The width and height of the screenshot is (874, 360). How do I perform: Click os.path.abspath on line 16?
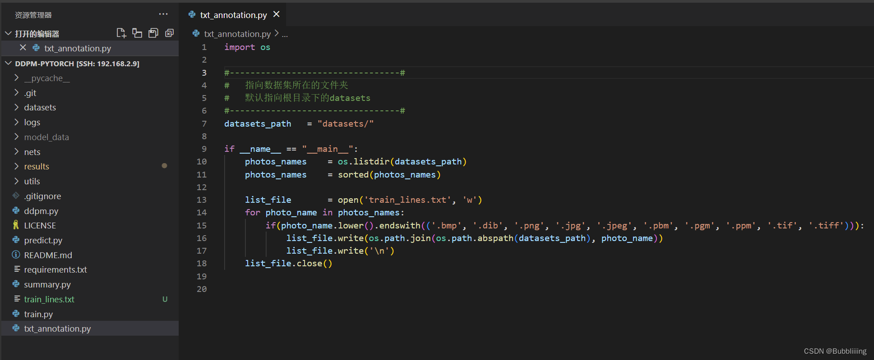475,238
